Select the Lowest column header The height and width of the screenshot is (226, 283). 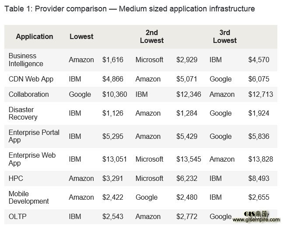coord(81,36)
